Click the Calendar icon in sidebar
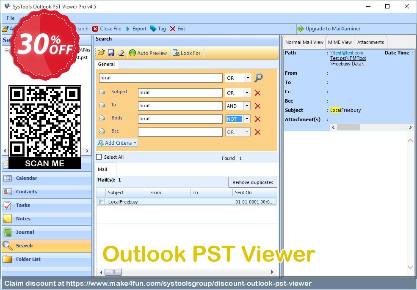Image resolution: width=417 pixels, height=290 pixels. pyautogui.click(x=8, y=178)
